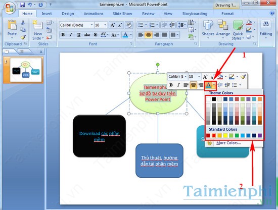
Task: Open help question mark icon
Action: (x=272, y=13)
